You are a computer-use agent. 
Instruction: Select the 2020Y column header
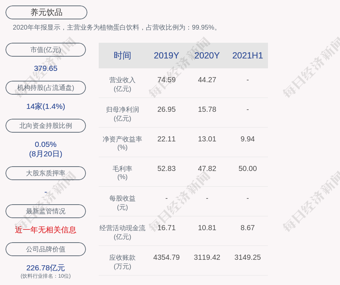click(207, 56)
